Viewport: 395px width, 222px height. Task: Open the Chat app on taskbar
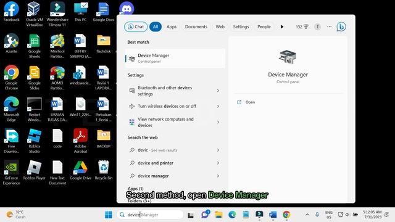(x=205, y=214)
